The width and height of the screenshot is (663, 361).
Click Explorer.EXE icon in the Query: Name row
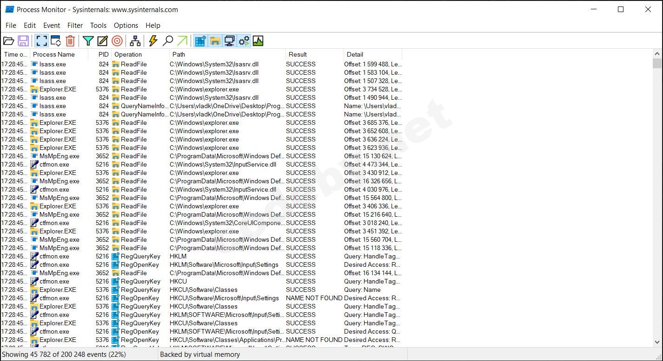[x=34, y=290]
